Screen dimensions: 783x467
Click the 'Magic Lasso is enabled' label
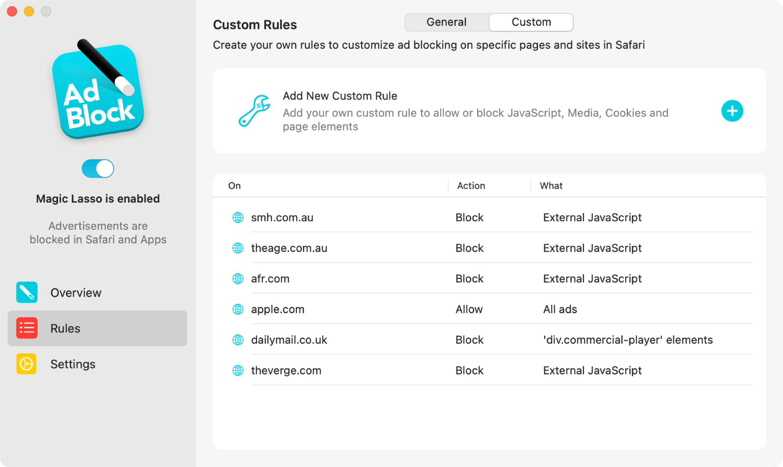point(98,199)
